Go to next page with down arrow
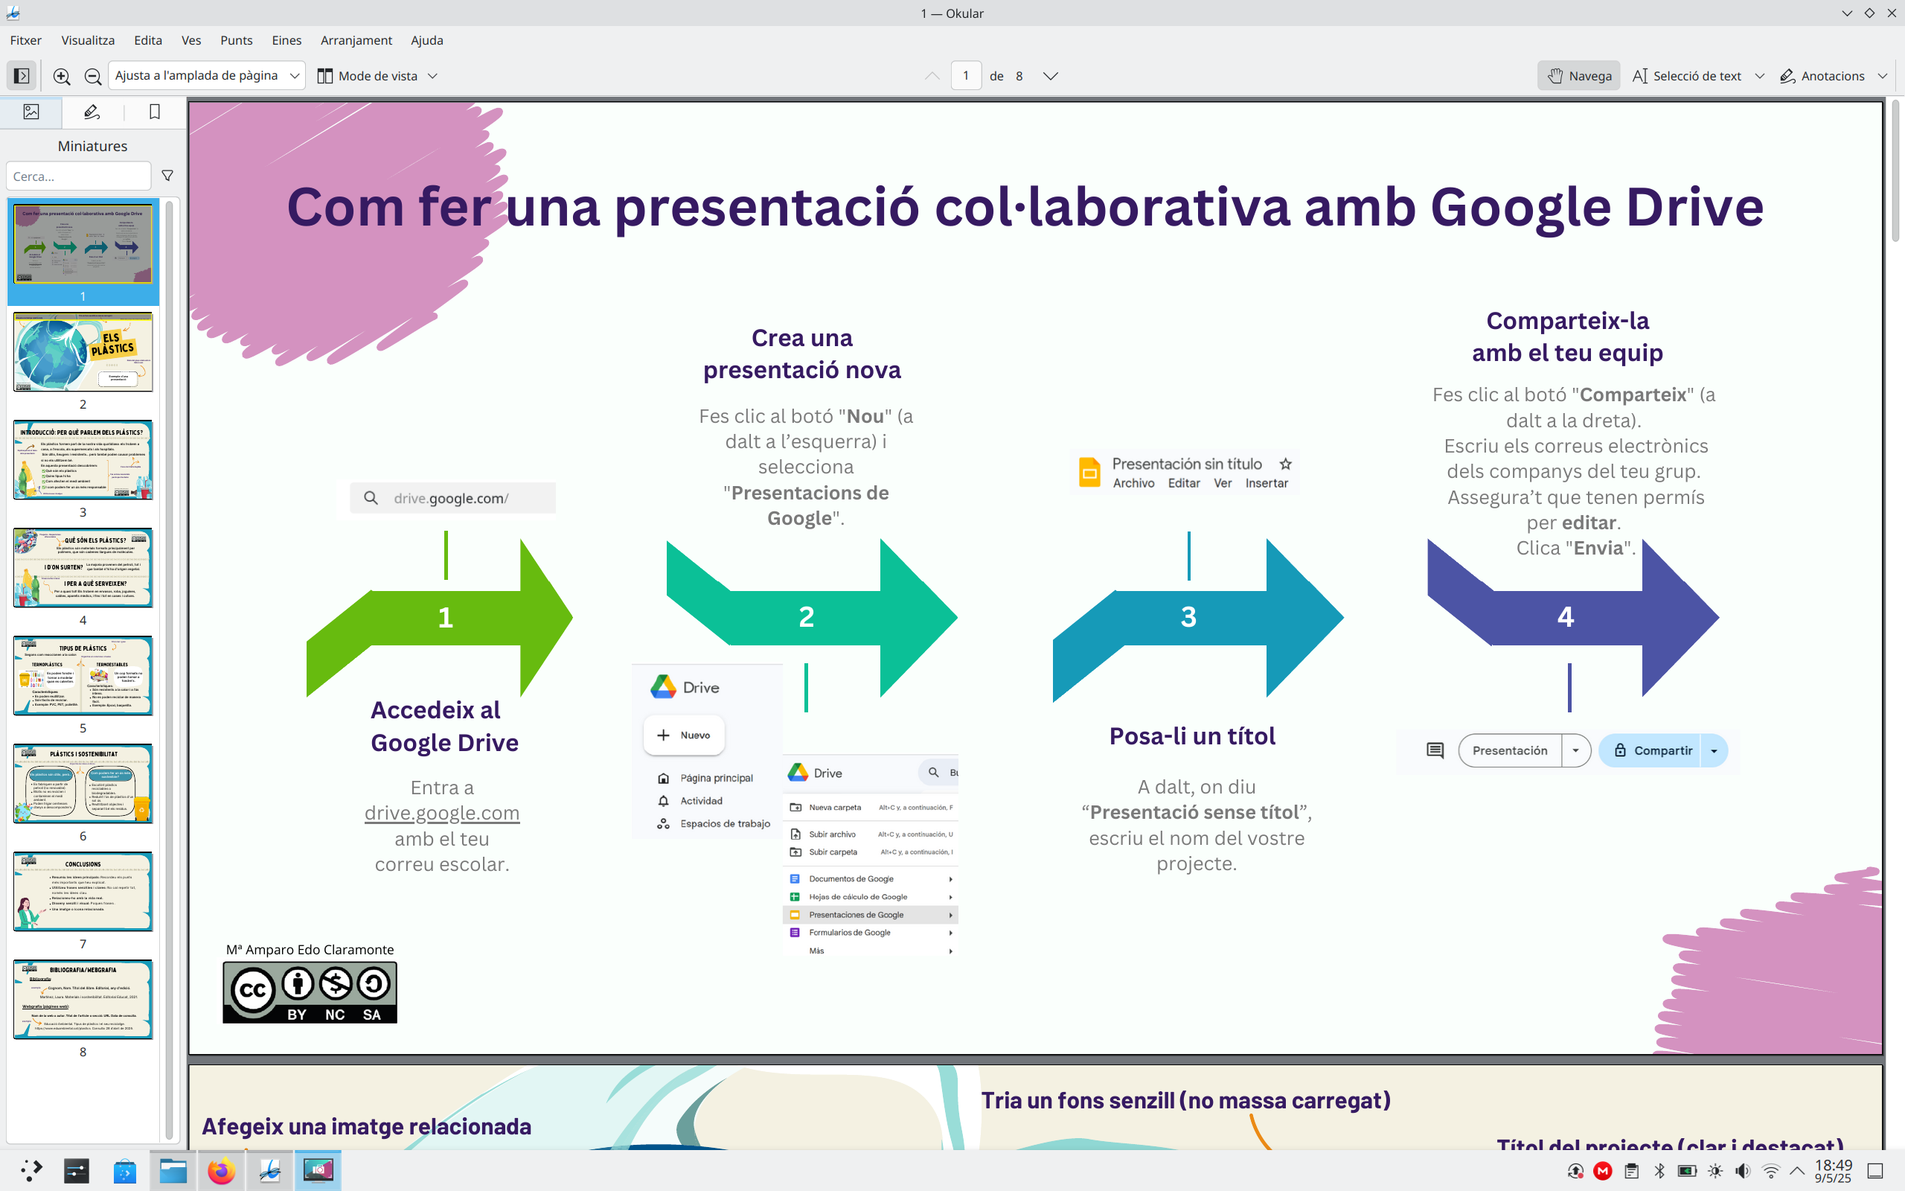 tap(1050, 76)
